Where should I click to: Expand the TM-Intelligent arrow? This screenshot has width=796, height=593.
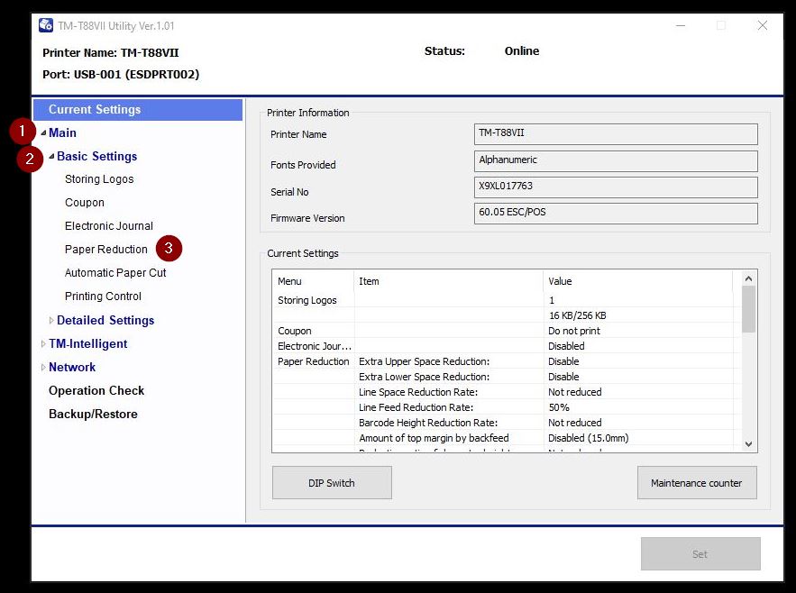click(x=43, y=343)
